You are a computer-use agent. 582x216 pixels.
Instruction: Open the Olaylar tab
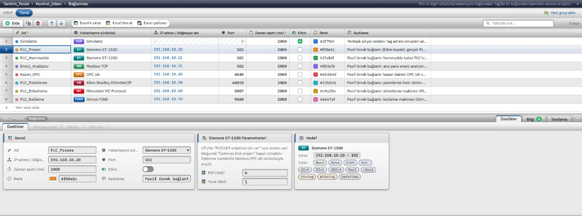click(x=73, y=127)
